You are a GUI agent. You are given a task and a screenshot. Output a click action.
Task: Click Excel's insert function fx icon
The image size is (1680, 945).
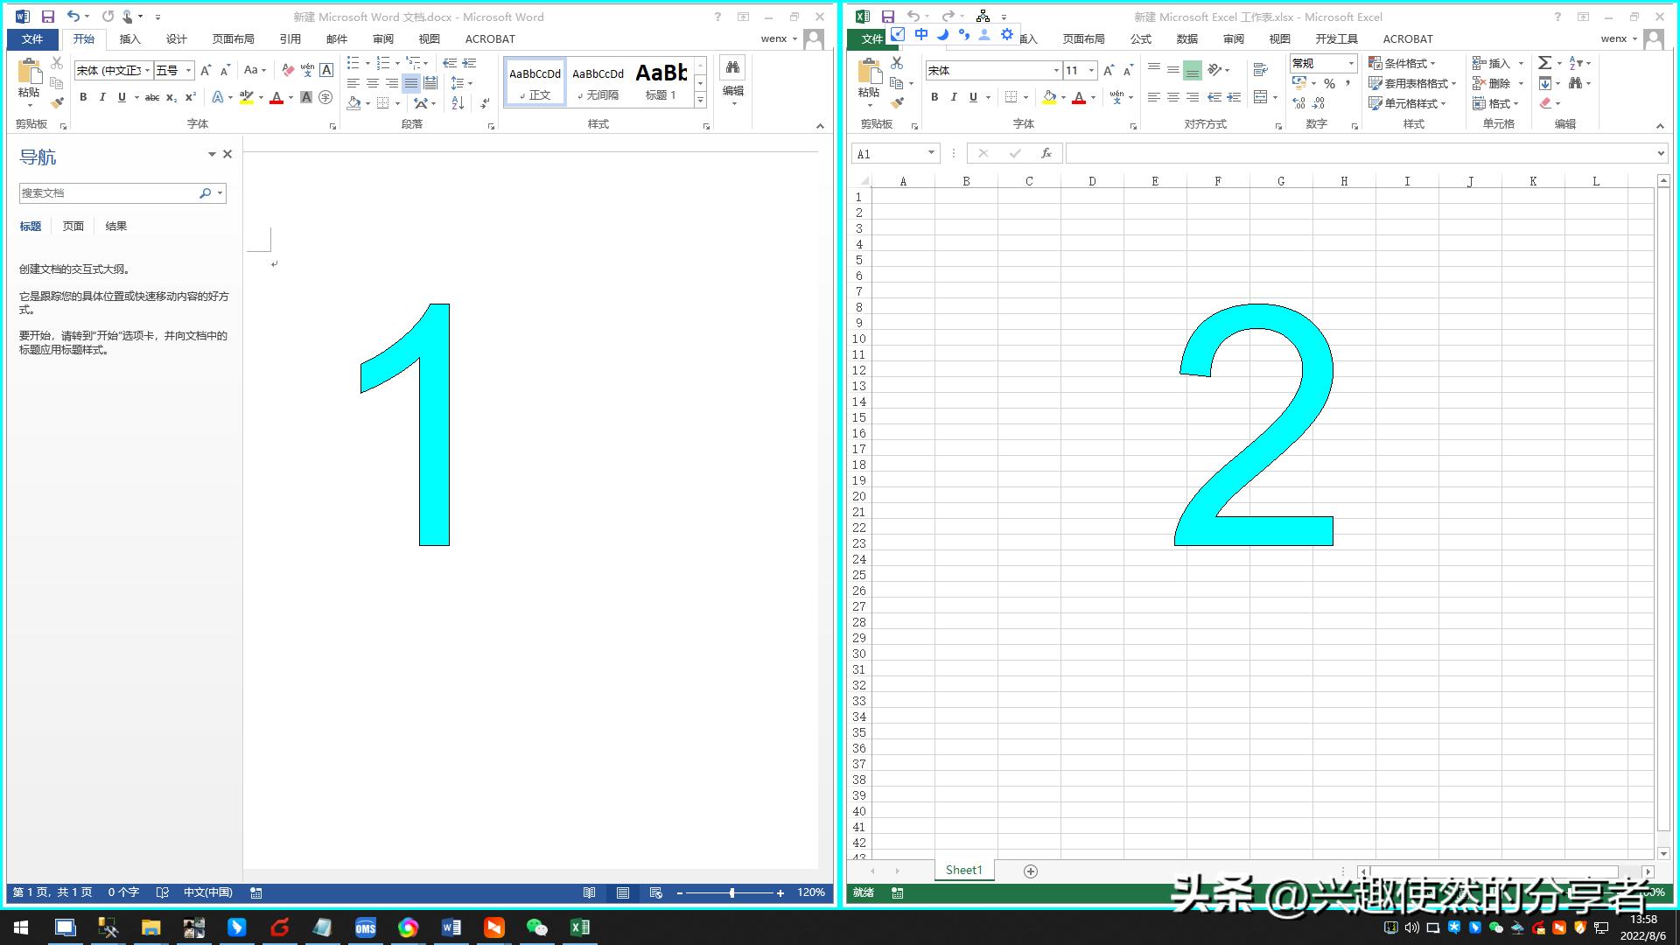click(1046, 154)
